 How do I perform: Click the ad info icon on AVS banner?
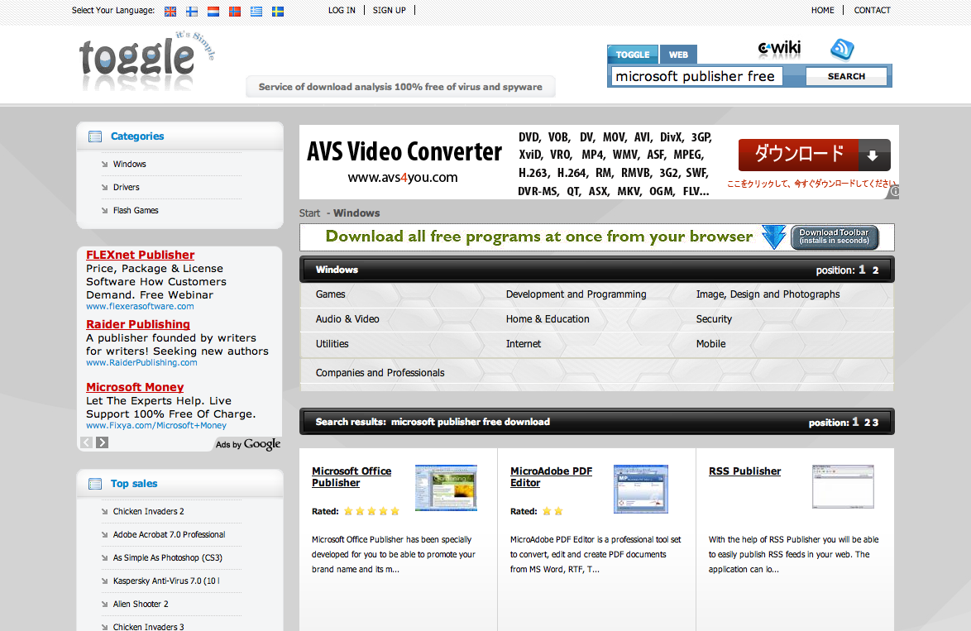(x=893, y=193)
